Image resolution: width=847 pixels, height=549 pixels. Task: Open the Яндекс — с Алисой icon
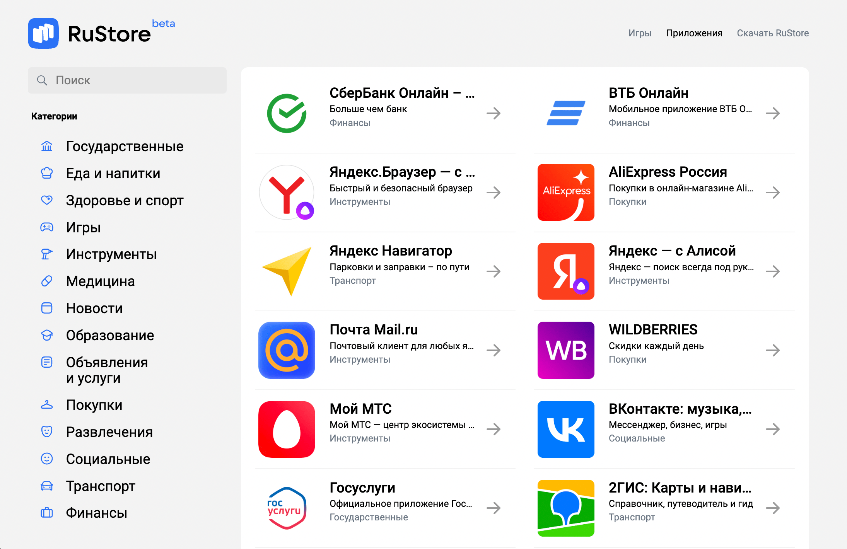click(566, 271)
